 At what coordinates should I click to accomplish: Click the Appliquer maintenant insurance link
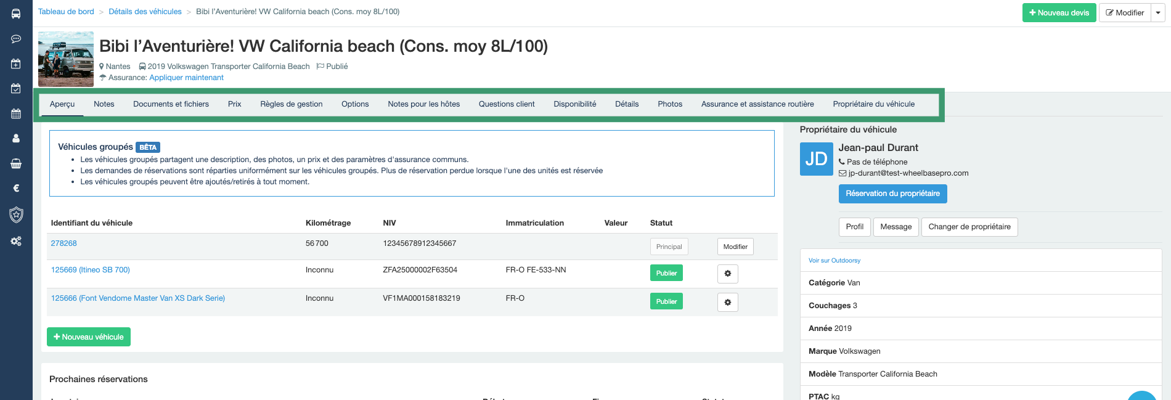pos(186,78)
